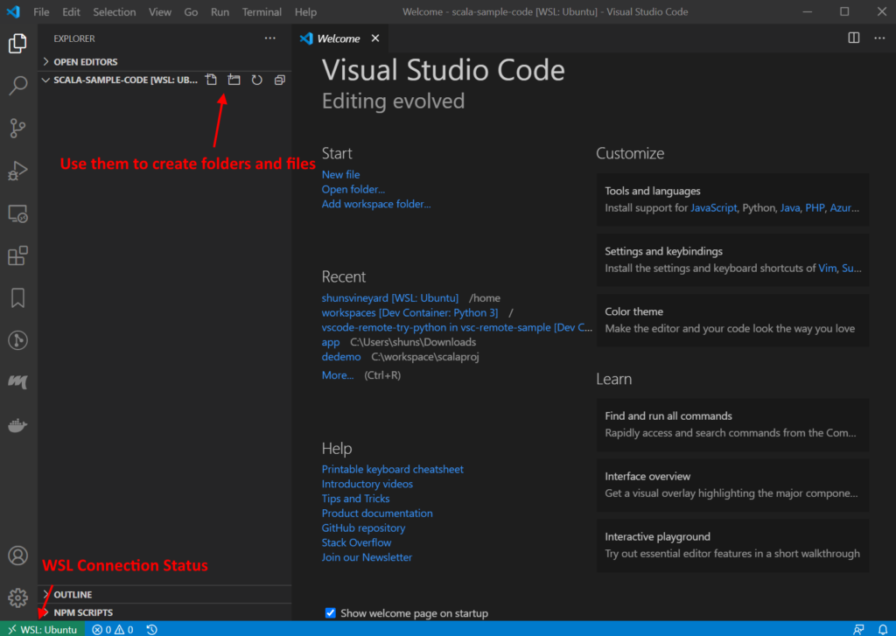Viewport: 896px width, 636px height.
Task: Click the New file link
Action: (x=340, y=175)
